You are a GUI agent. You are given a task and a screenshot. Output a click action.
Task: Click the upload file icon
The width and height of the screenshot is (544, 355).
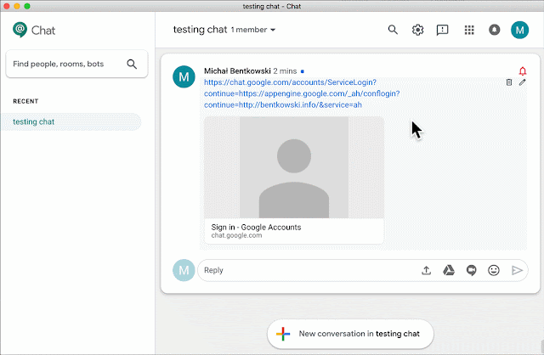(x=426, y=270)
